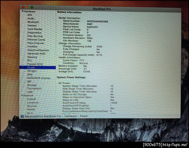189x148 pixels.
Task: Open USB information
Action: 30,92
